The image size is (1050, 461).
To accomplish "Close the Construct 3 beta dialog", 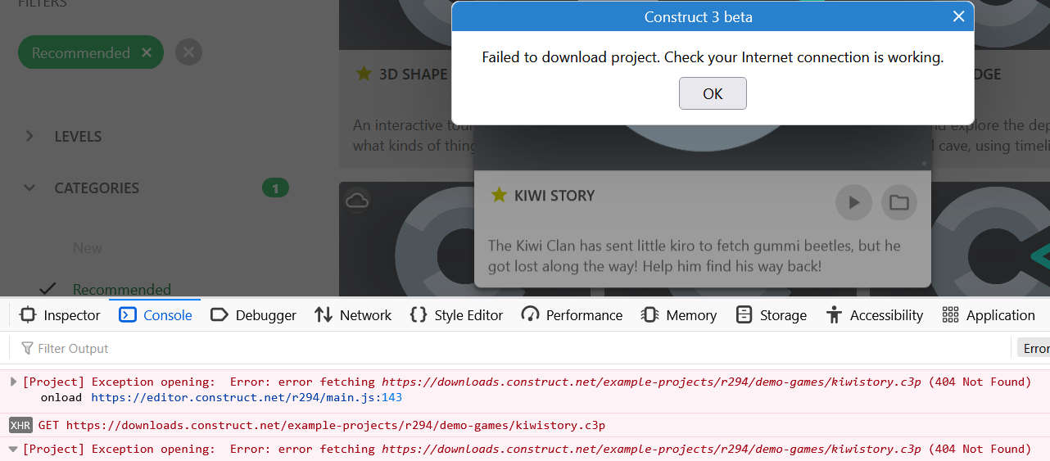I will (x=958, y=16).
